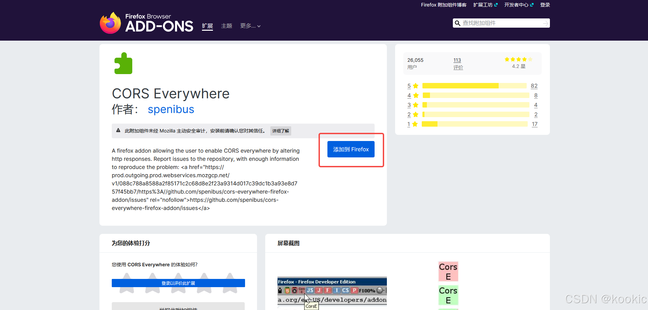Click the 4-star rating bar
Screen dimensions: 648x310
point(476,95)
